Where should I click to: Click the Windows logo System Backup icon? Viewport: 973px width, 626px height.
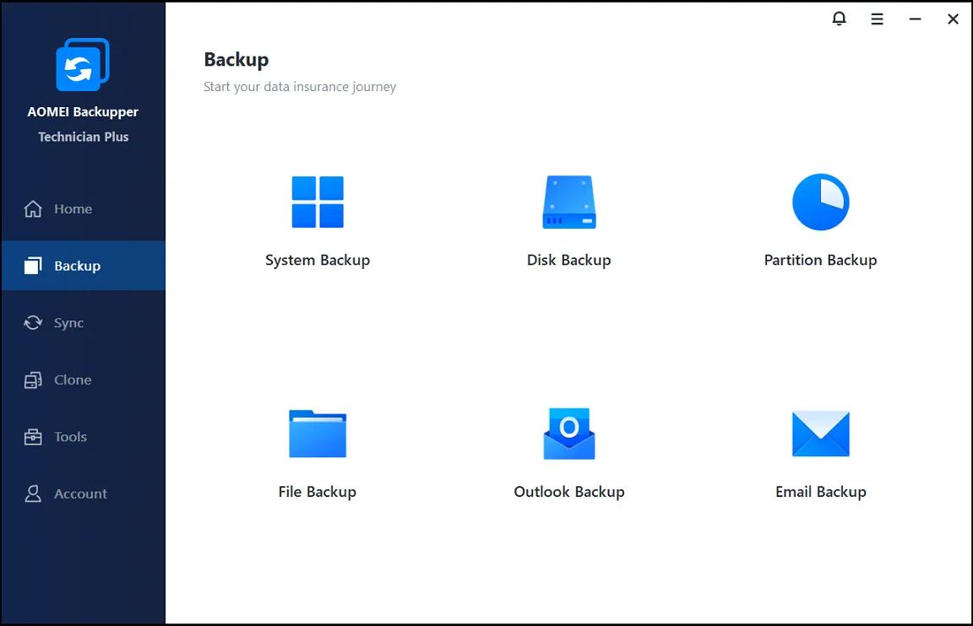pyautogui.click(x=318, y=202)
